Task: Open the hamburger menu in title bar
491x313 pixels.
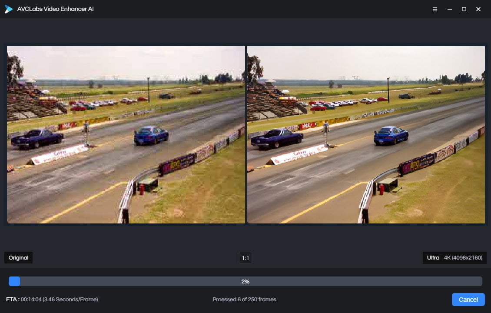Action: [435, 9]
